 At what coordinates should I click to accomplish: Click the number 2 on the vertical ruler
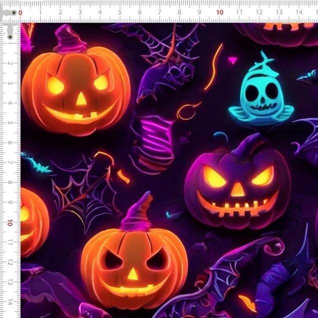click(10, 63)
